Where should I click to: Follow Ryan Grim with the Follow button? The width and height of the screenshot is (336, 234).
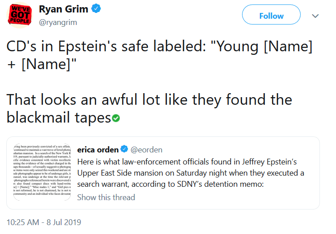tap(271, 16)
